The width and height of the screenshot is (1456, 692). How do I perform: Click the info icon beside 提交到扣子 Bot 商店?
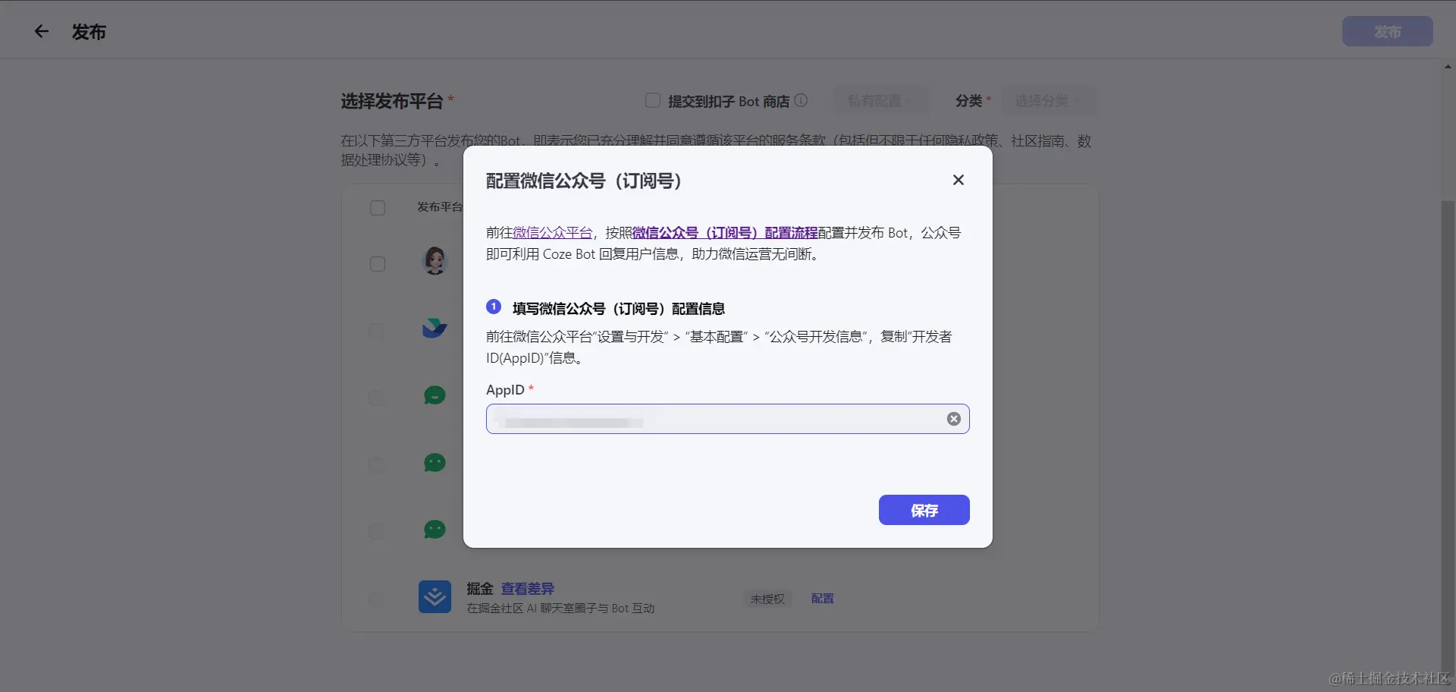click(x=801, y=100)
